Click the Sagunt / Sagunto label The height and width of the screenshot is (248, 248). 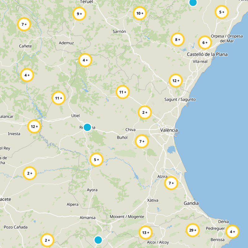(x=180, y=100)
